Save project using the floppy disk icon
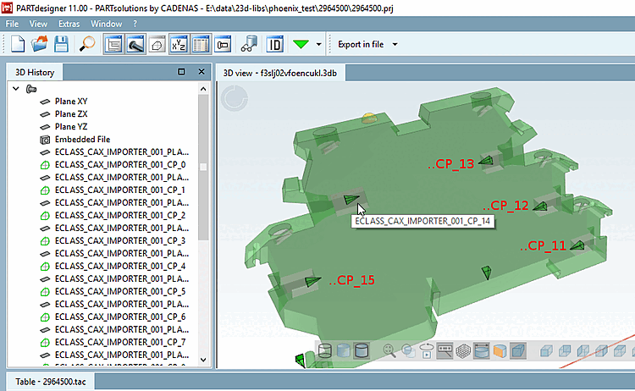The height and width of the screenshot is (391, 635). click(61, 44)
